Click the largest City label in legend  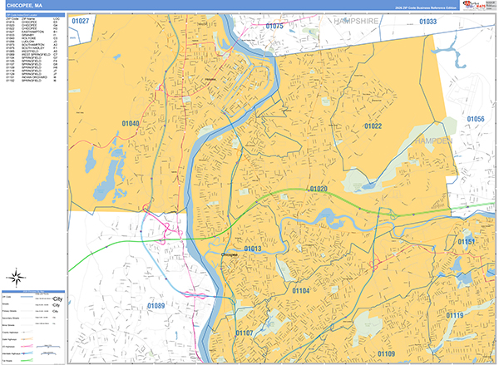click(x=57, y=298)
